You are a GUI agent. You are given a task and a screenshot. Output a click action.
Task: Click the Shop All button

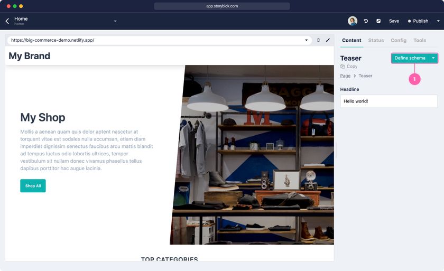point(33,186)
